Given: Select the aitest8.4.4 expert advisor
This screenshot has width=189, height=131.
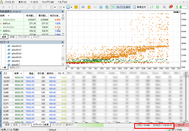Looking at the screenshot, I should pyautogui.click(x=16, y=53).
